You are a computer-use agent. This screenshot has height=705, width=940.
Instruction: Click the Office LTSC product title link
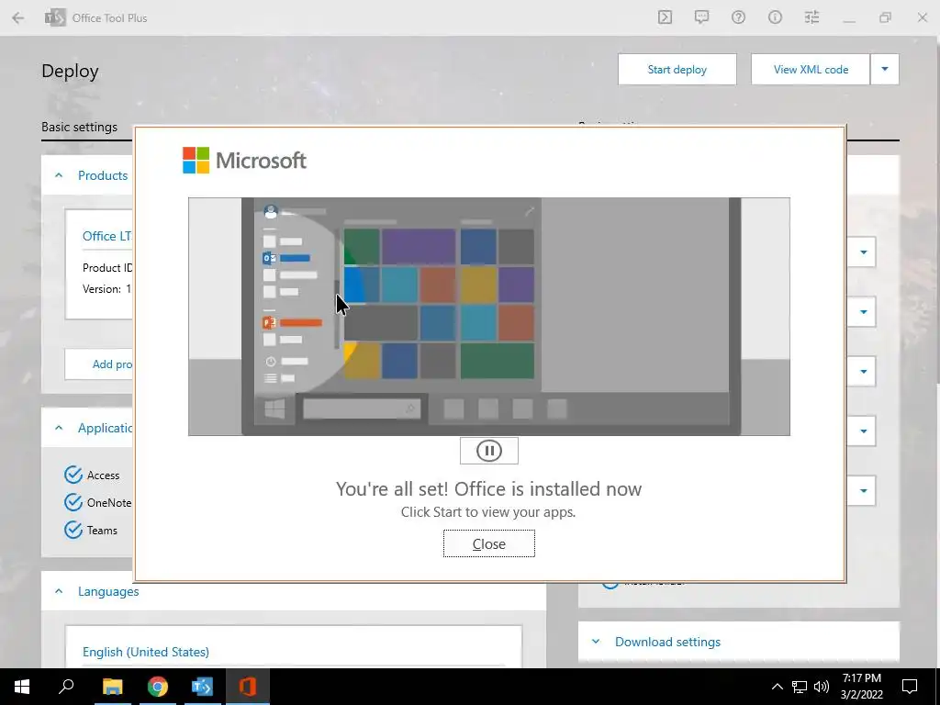point(106,236)
